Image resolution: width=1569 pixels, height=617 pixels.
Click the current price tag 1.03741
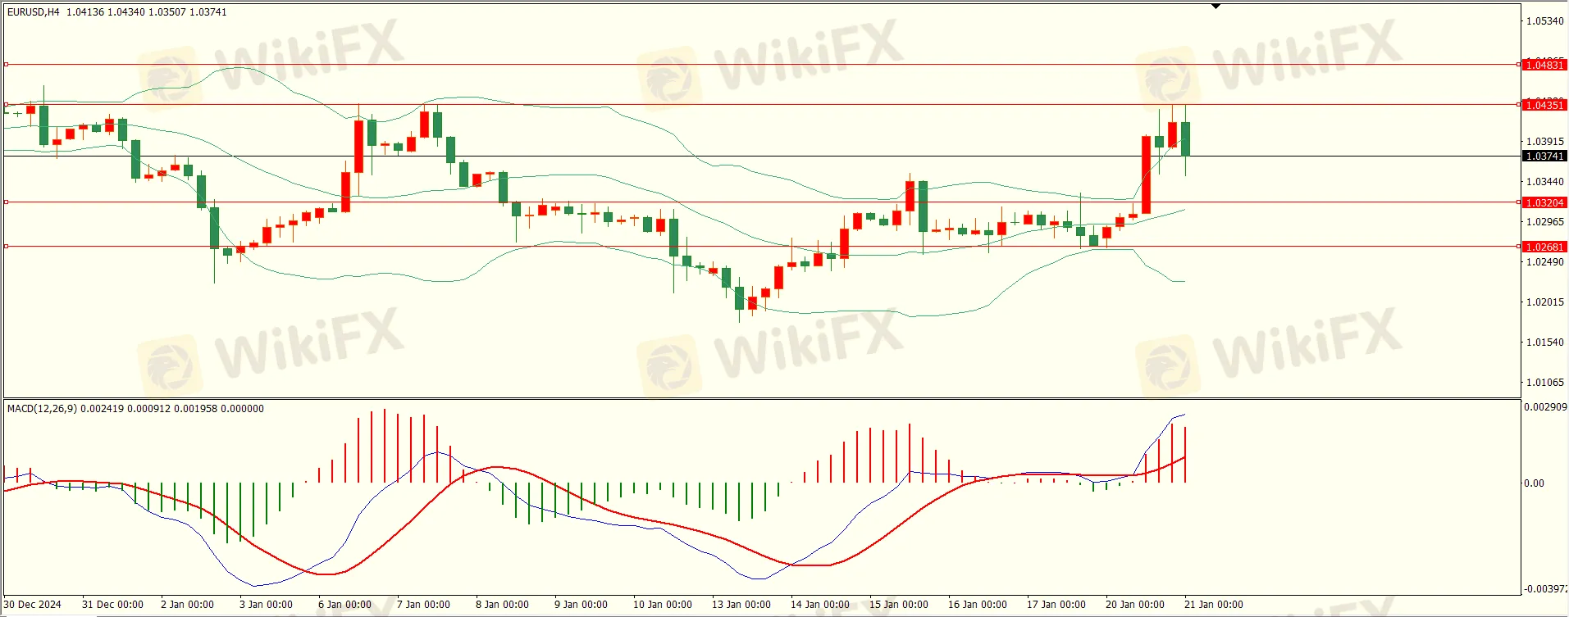[1544, 157]
